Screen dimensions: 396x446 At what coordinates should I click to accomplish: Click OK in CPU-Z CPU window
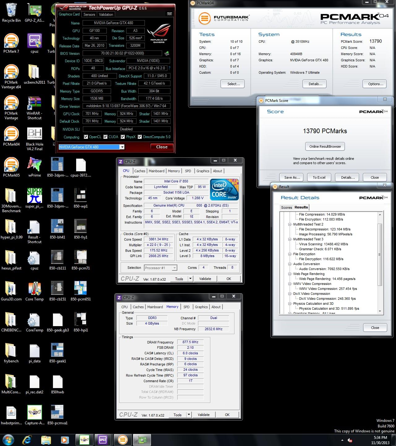tap(229, 279)
